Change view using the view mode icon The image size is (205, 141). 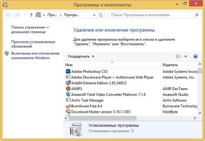178,56
